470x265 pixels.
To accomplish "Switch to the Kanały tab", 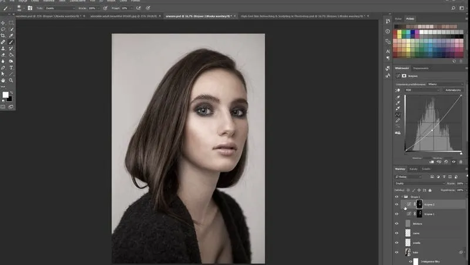I will (x=414, y=169).
